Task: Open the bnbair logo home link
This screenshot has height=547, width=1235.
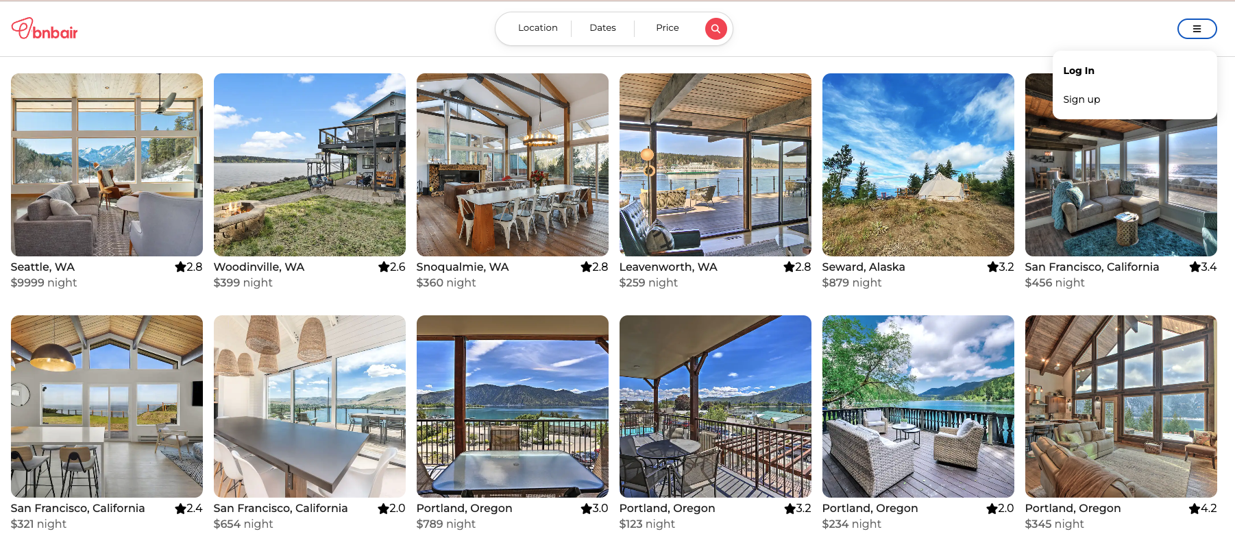Action: pyautogui.click(x=45, y=29)
